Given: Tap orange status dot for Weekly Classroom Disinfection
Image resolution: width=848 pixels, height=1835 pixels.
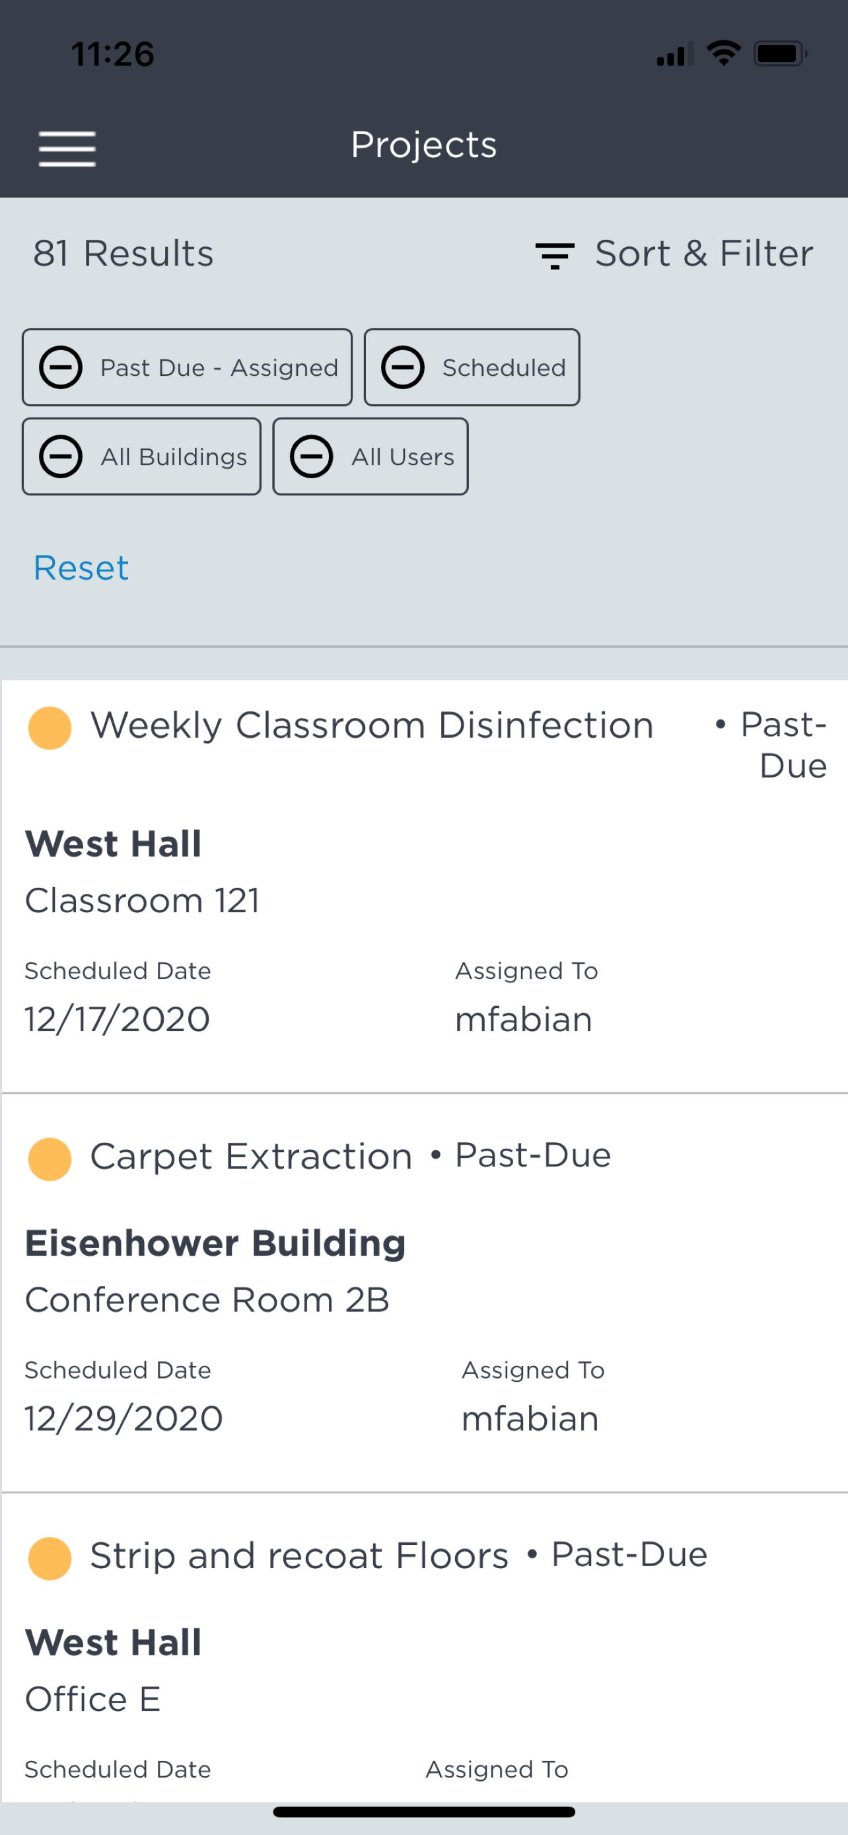Looking at the screenshot, I should (50, 728).
